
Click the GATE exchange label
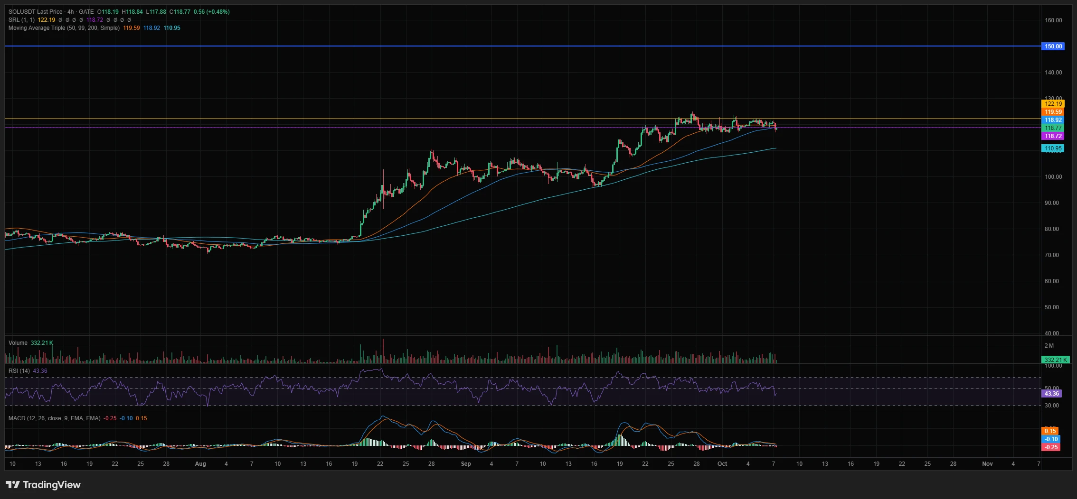(86, 12)
